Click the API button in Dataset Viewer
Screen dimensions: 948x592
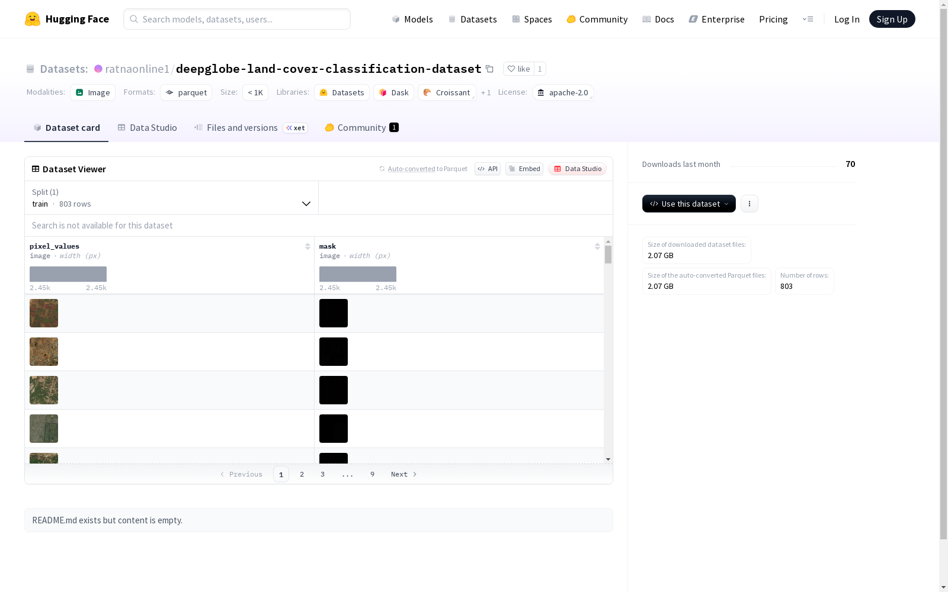click(487, 169)
